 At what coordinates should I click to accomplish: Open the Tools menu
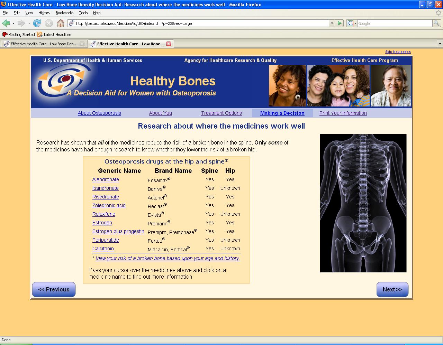pyautogui.click(x=83, y=13)
